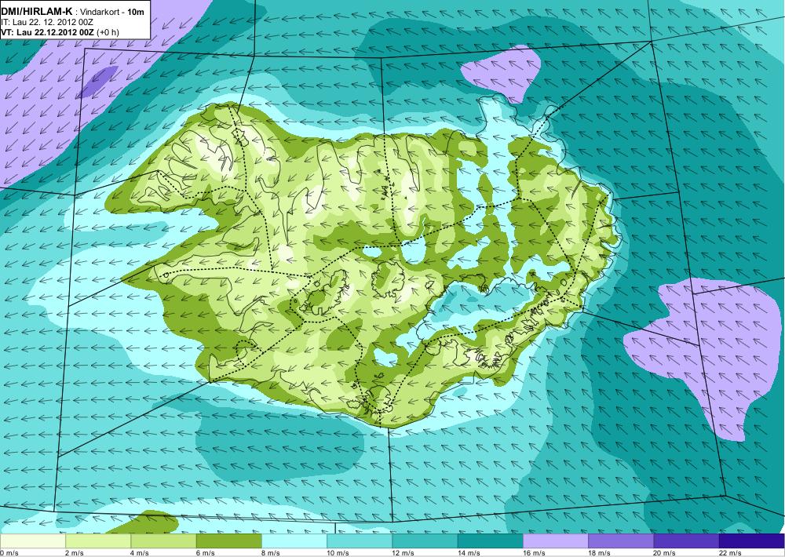Select the "4 m/s" legend label
Viewport: 785px width, 557px height.
pos(140,553)
